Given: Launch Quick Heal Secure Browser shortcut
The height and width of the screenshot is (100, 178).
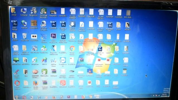Looking at the screenshot, I should [x=44, y=13].
